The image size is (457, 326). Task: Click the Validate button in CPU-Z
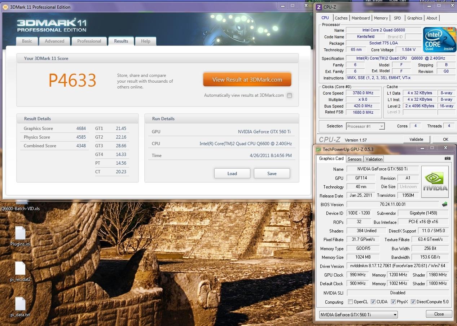416,139
